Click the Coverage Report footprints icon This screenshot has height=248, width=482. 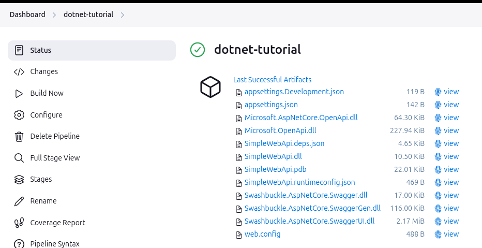click(x=19, y=223)
